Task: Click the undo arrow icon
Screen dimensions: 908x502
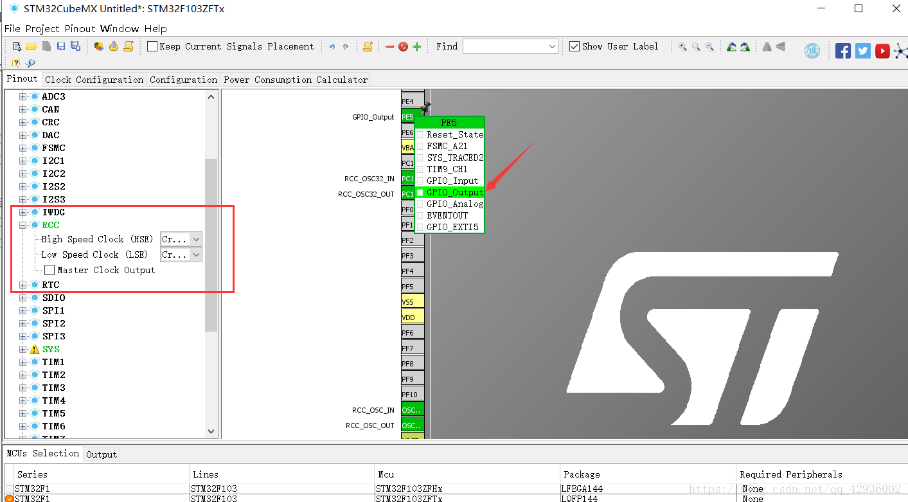Action: click(332, 46)
